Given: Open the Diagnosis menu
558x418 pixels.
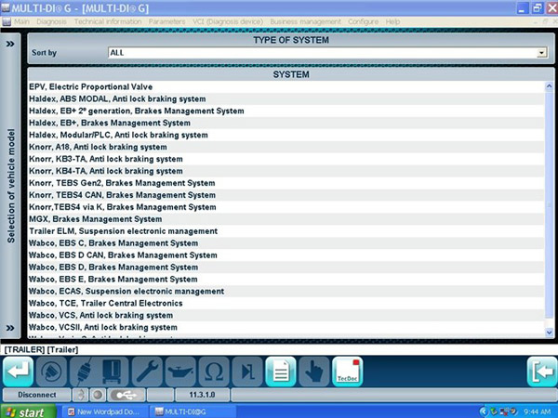Looking at the screenshot, I should click(52, 20).
